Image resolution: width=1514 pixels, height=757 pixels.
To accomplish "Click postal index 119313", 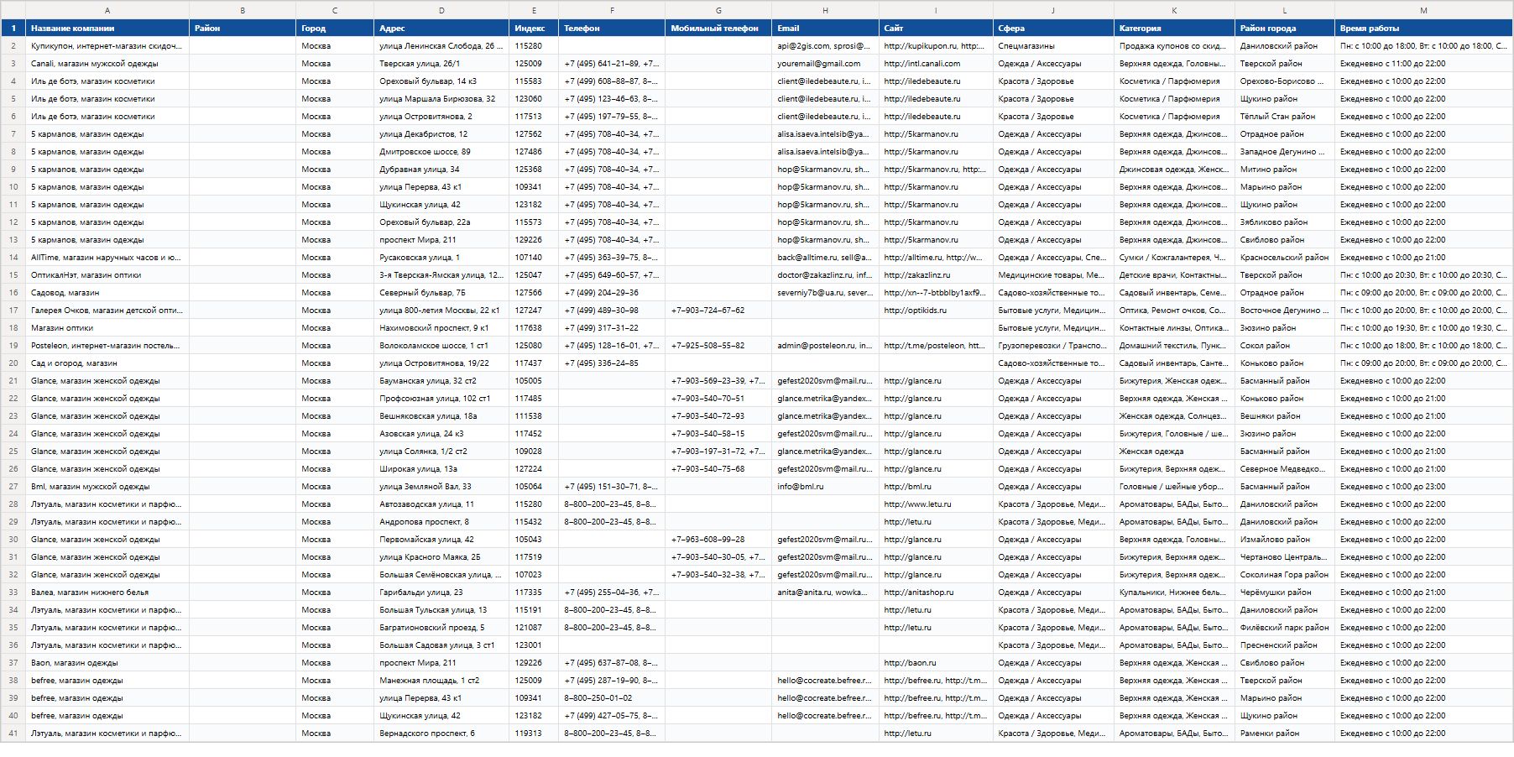I will (x=534, y=734).
